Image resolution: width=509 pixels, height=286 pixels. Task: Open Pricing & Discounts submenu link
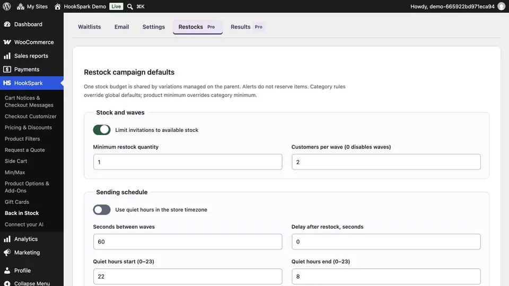(28, 128)
